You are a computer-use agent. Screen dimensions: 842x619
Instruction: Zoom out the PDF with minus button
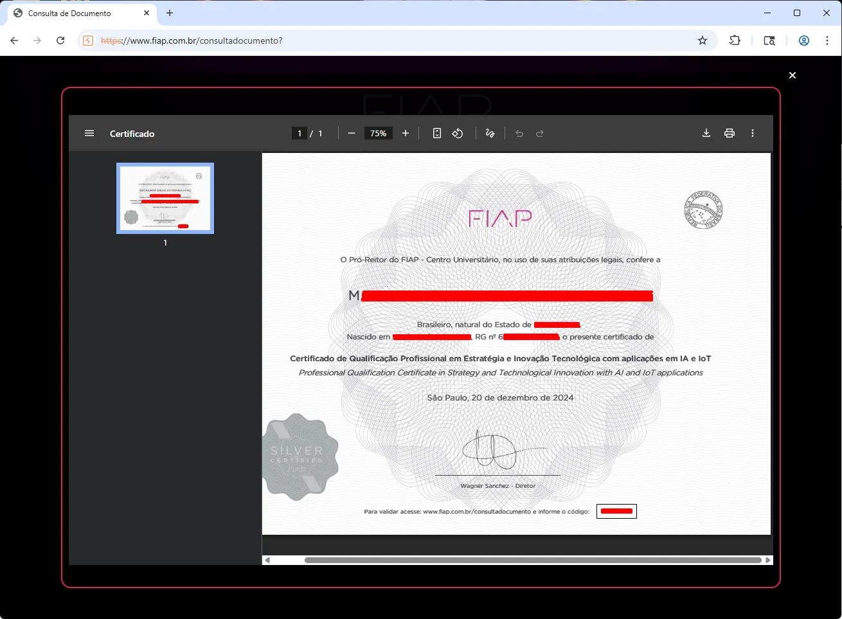(x=352, y=134)
